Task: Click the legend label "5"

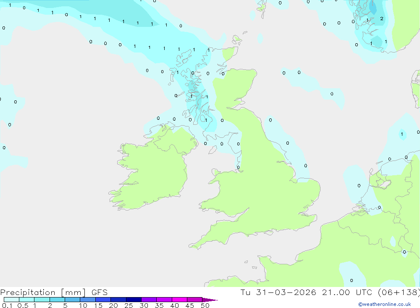Action: (x=65, y=305)
